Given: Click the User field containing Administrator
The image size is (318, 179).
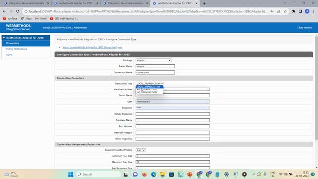Looking at the screenshot, I should click(x=172, y=101).
